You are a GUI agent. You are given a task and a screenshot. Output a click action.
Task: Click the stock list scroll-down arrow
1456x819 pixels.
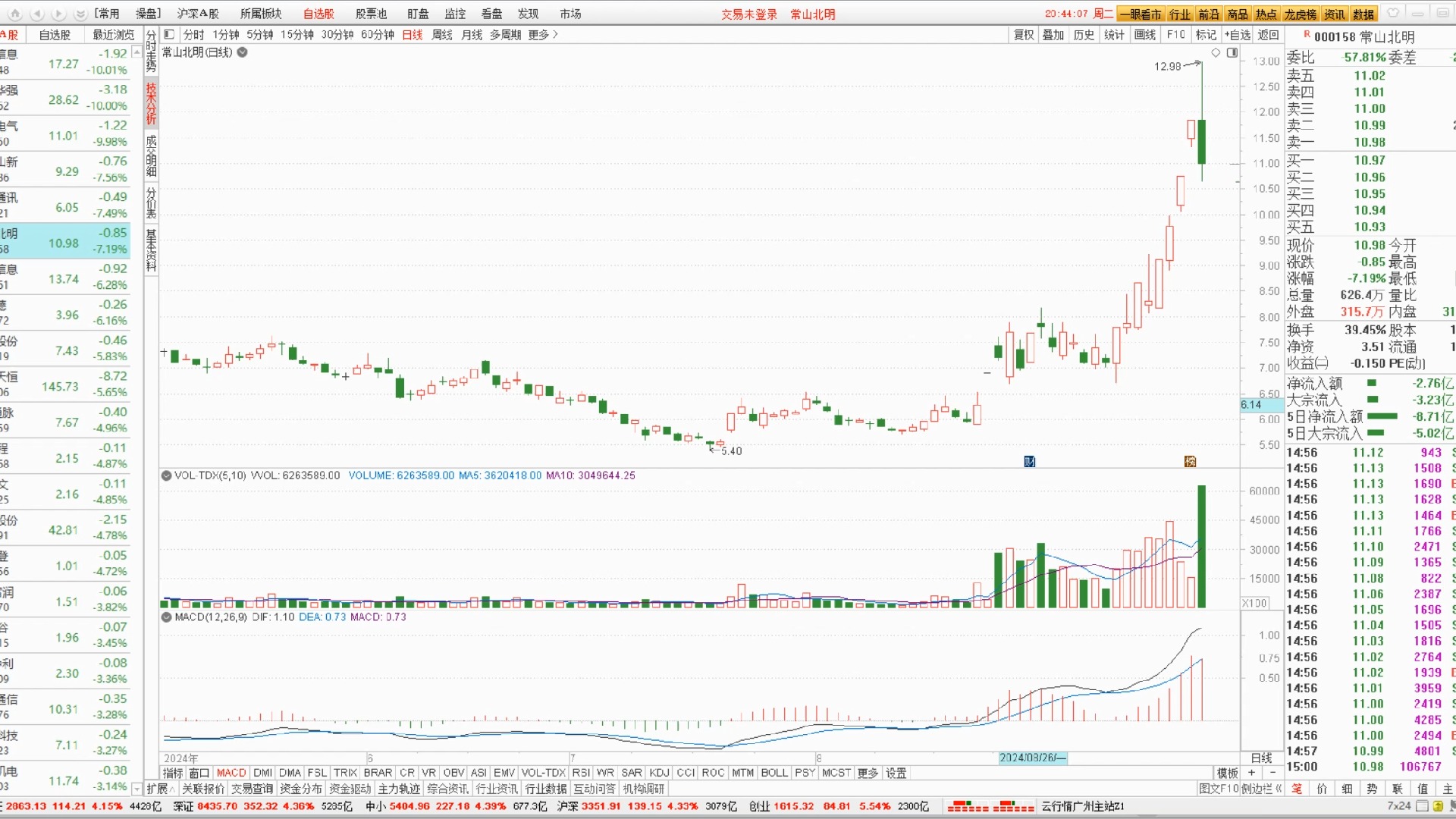pyautogui.click(x=136, y=789)
